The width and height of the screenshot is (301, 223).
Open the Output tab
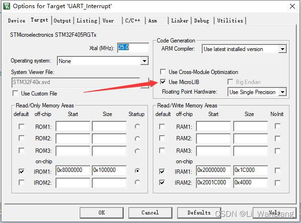[x=63, y=21]
